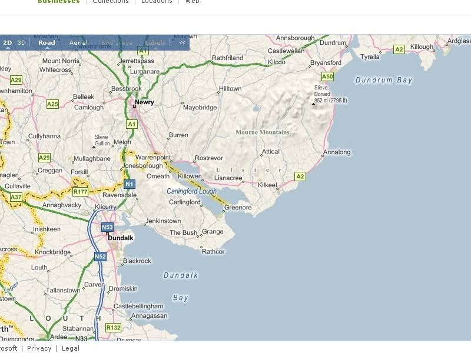Select the Bird's eye view option
This screenshot has height=353, width=471.
pos(117,42)
